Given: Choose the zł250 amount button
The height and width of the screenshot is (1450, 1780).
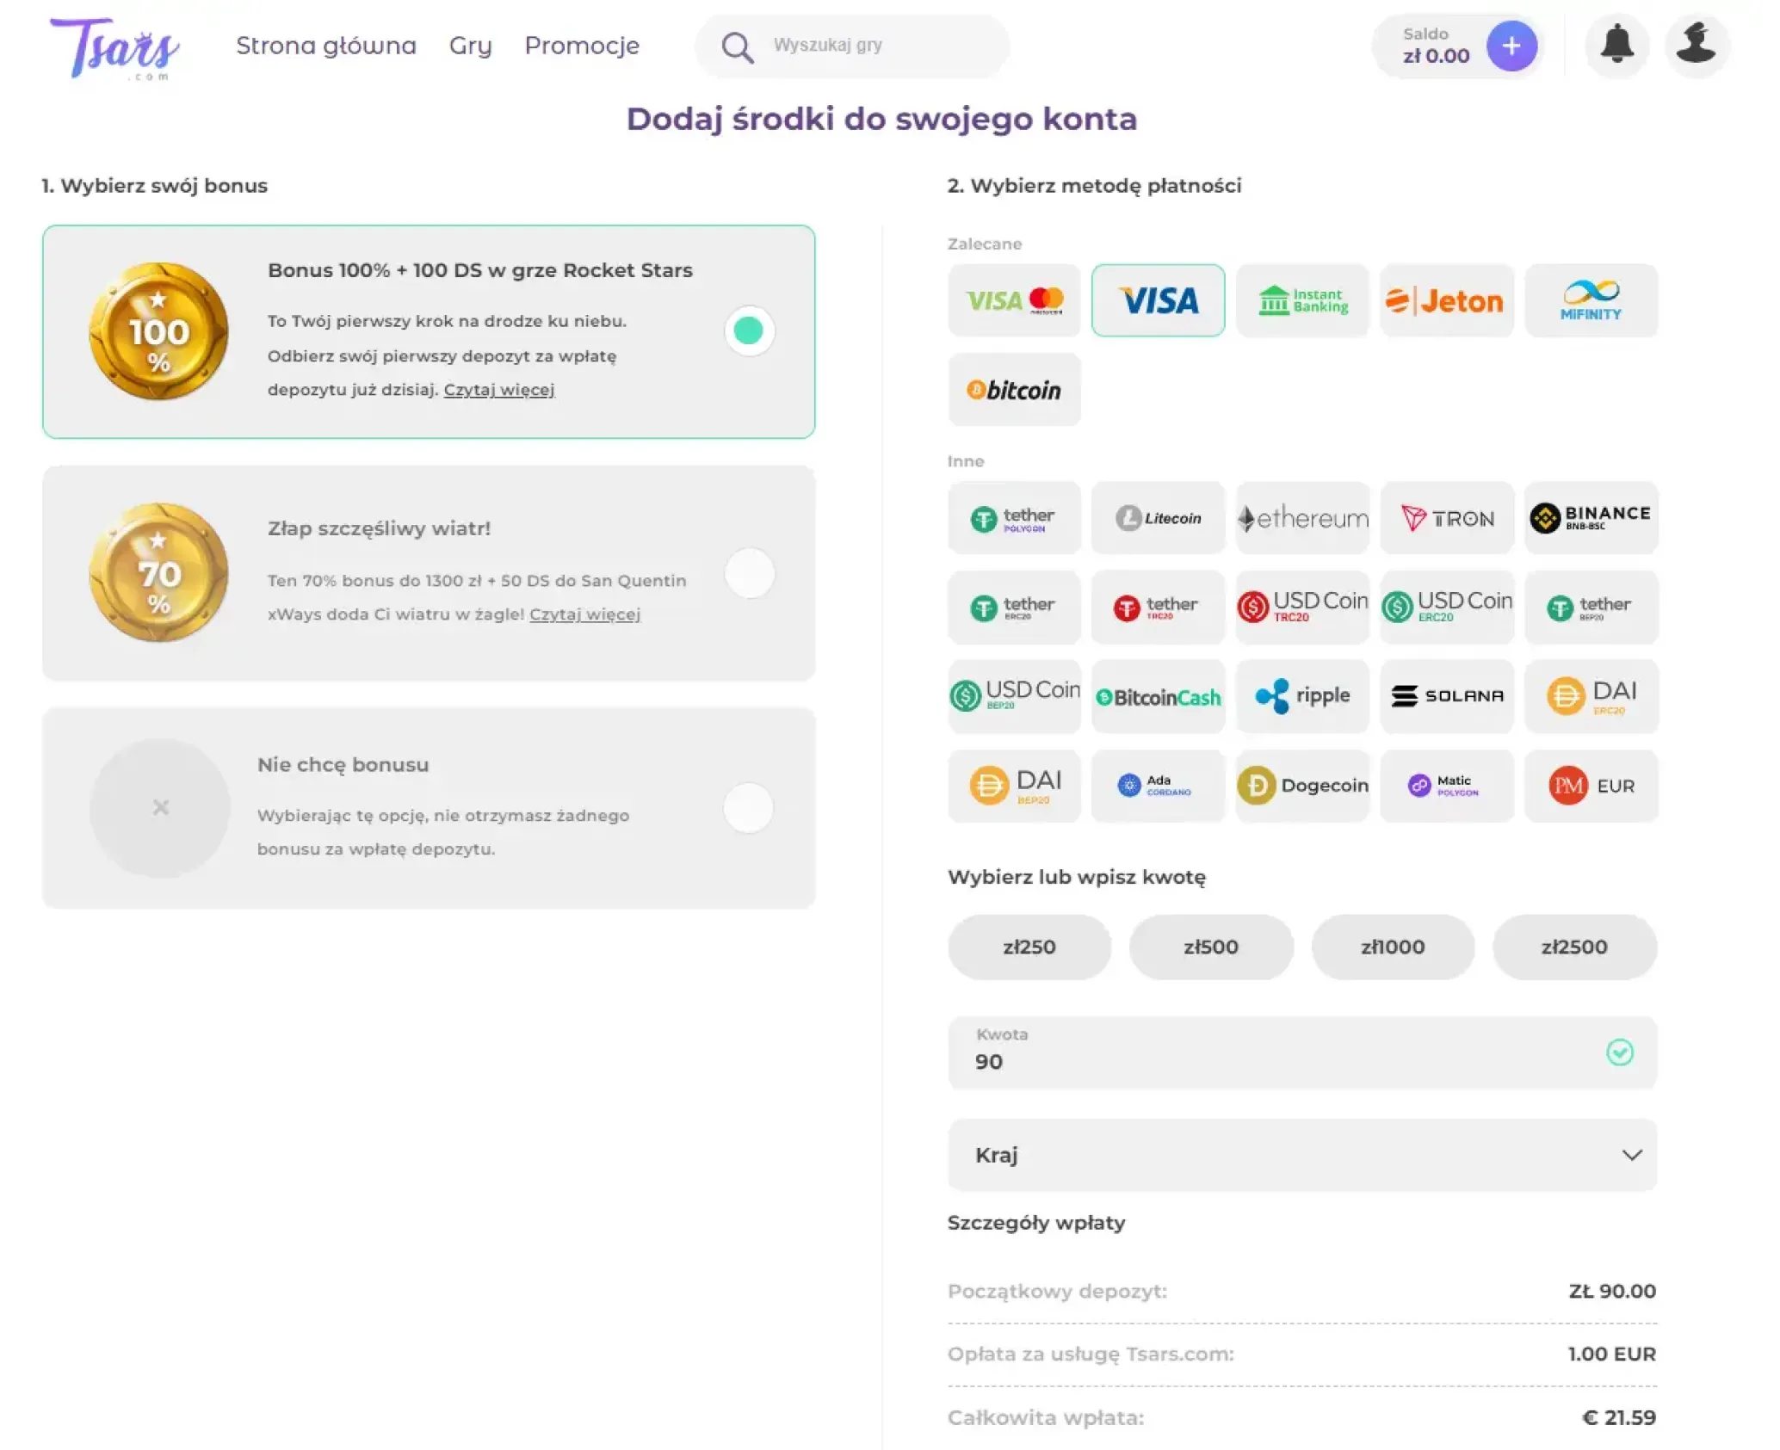Looking at the screenshot, I should (1029, 947).
